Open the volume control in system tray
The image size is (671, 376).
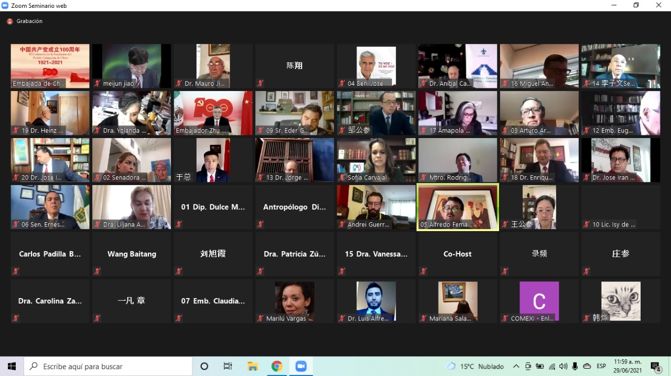pos(564,367)
